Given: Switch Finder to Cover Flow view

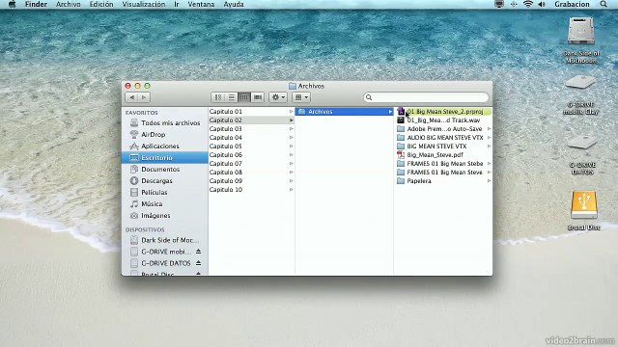Looking at the screenshot, I should pos(258,97).
